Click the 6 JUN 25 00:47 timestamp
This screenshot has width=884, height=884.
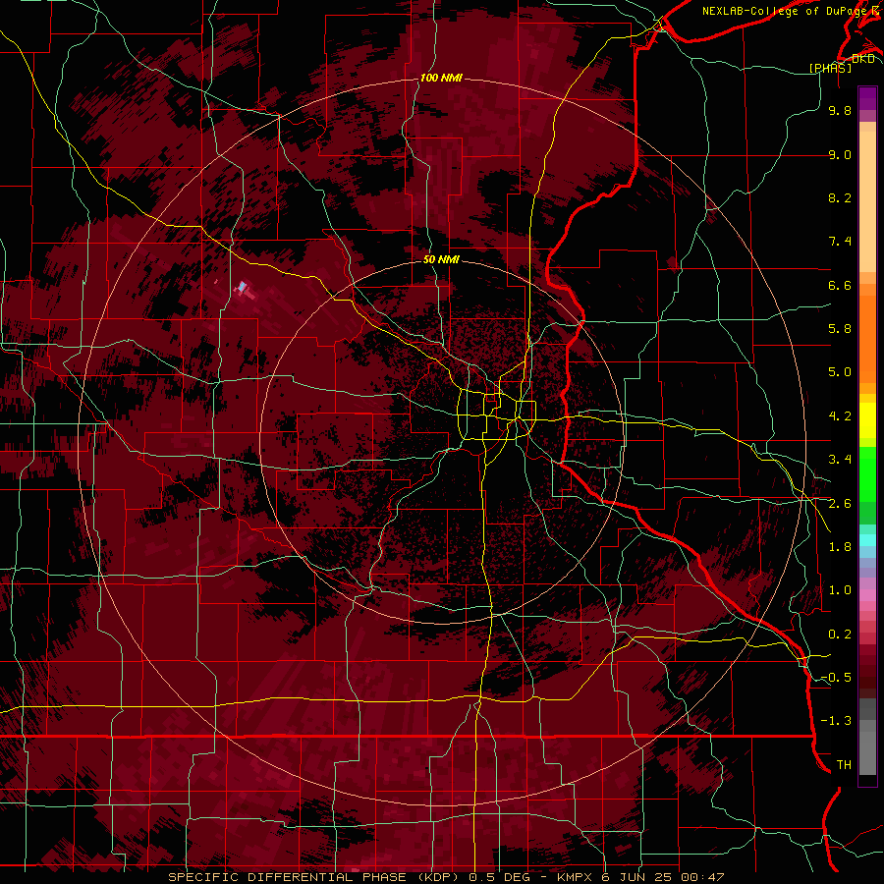663,877
